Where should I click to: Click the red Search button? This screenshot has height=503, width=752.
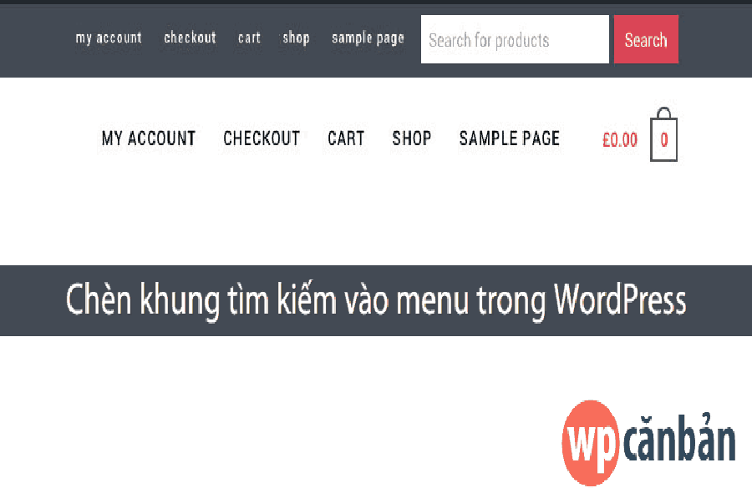pyautogui.click(x=646, y=39)
